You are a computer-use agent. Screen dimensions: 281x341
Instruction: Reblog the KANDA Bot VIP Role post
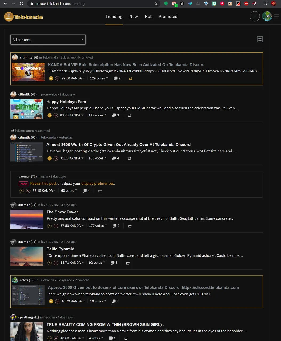click(x=131, y=79)
